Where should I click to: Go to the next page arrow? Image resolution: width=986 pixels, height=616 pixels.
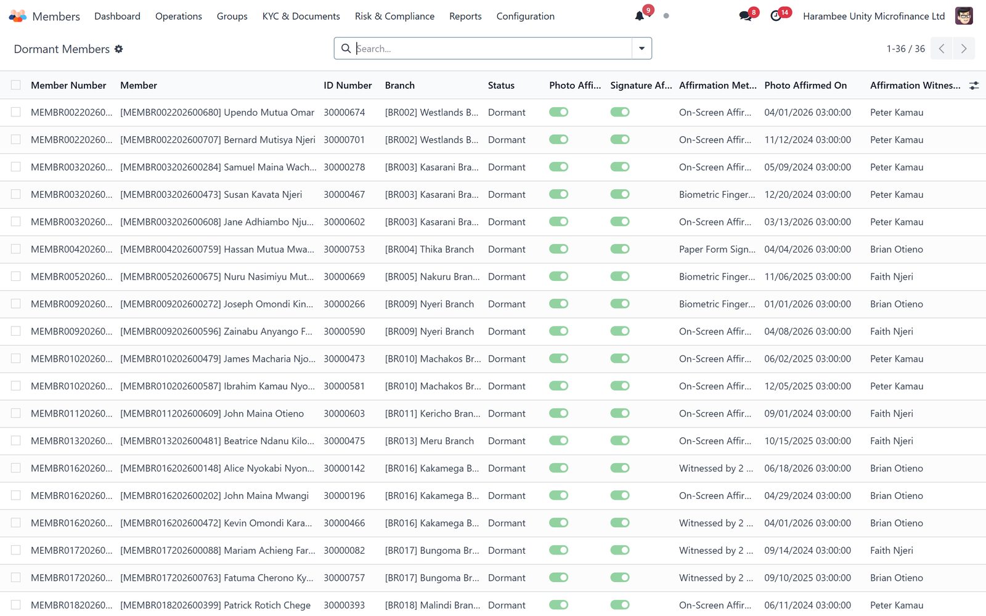[x=964, y=49]
